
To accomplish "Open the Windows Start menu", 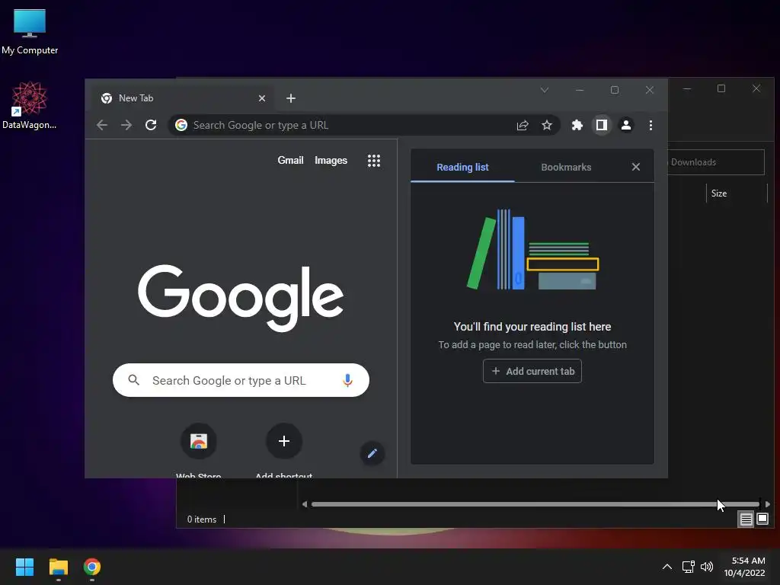I will [x=24, y=567].
